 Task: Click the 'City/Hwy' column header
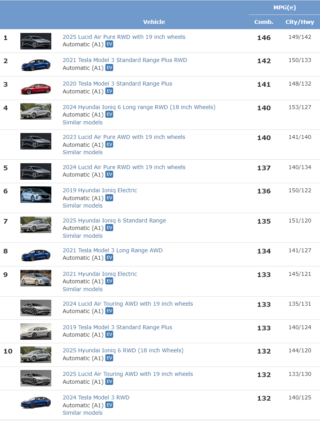tap(300, 22)
